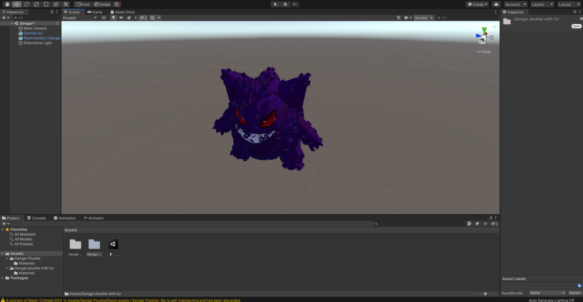The width and height of the screenshot is (583, 302).
Task: Toggle 2D scene view mode
Action: tap(104, 17)
